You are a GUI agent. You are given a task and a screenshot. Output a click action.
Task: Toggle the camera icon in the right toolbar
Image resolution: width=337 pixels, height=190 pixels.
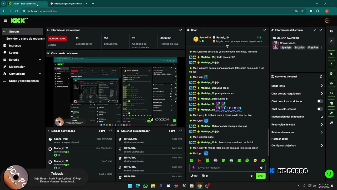tap(331, 103)
